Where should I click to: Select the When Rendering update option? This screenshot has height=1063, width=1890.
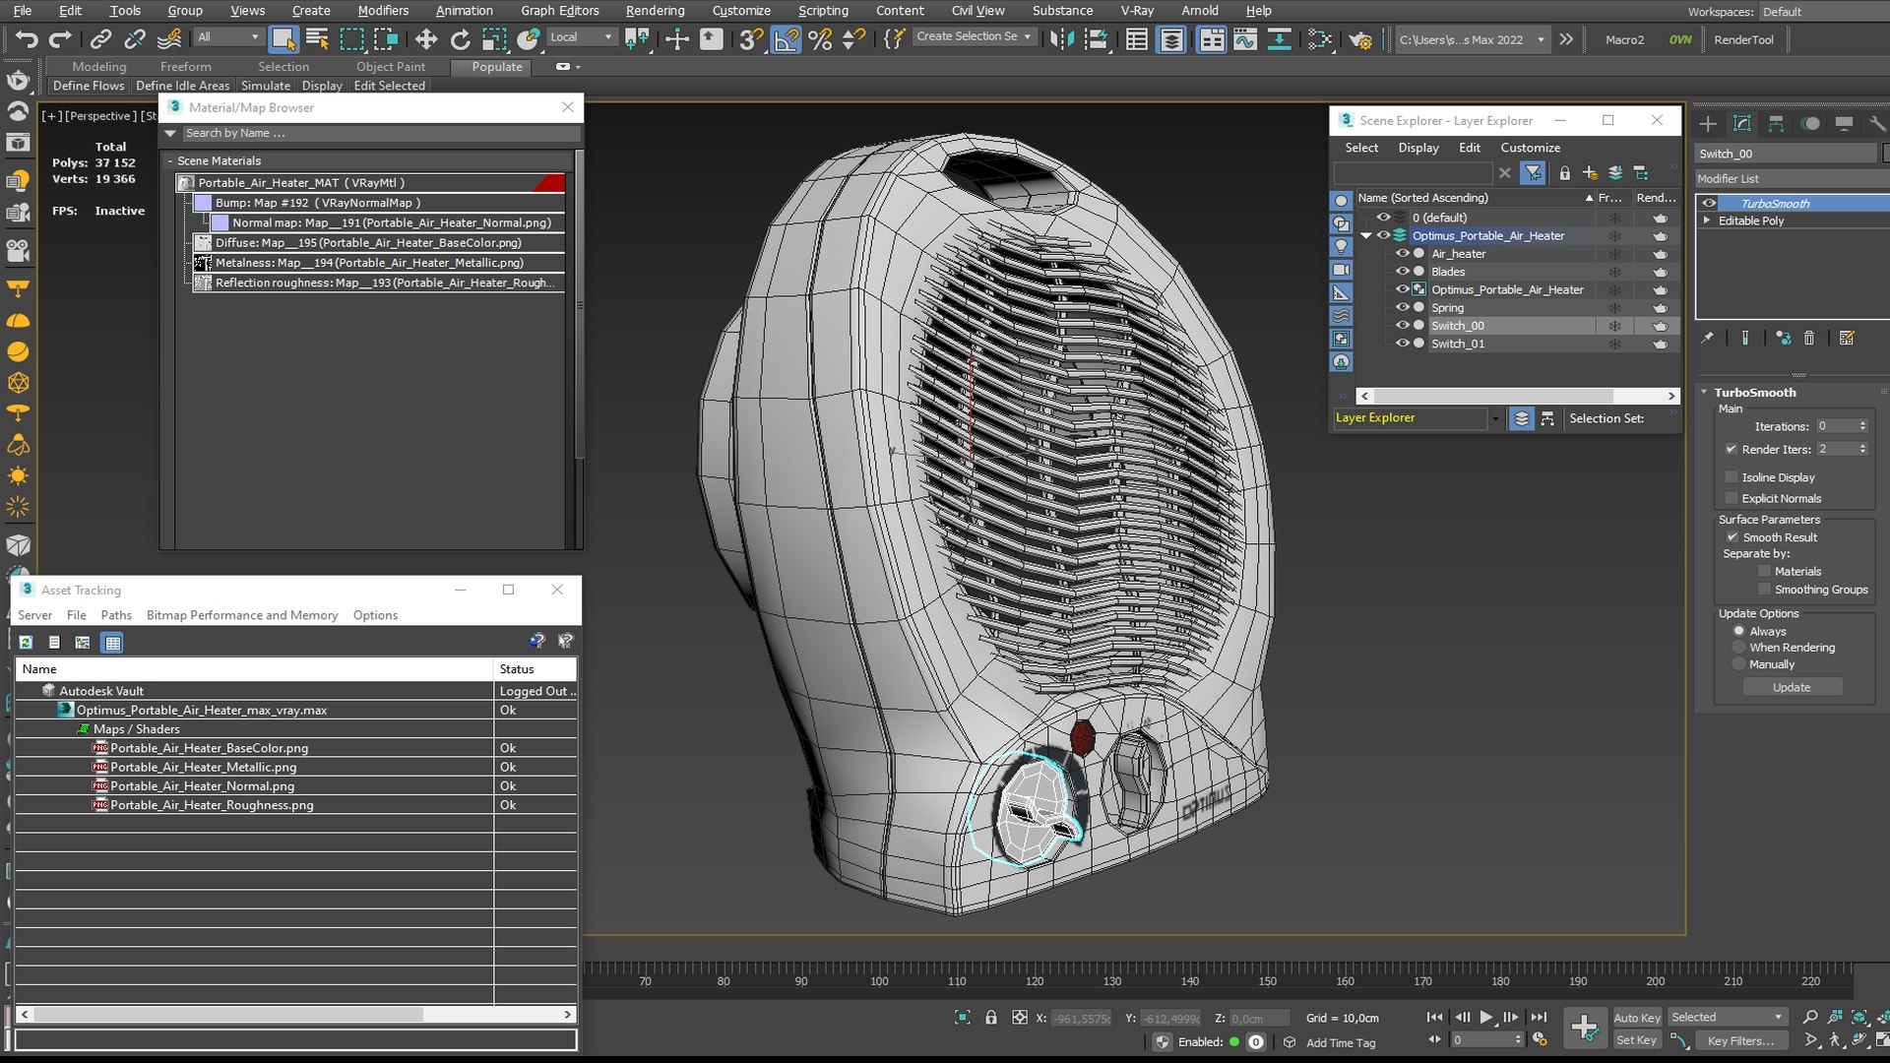pos(1739,648)
